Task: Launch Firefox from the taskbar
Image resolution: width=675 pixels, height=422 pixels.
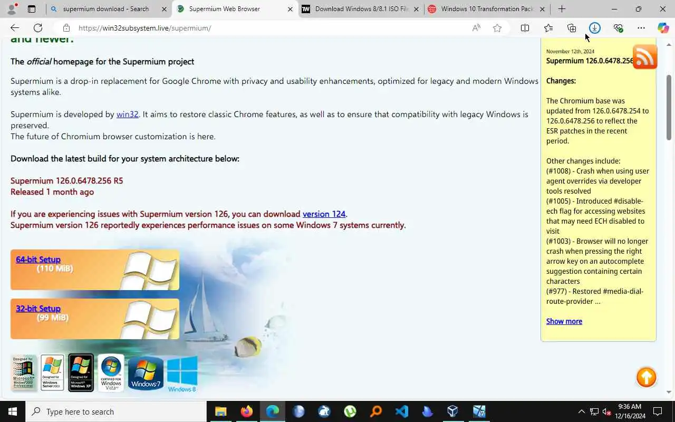Action: coord(246,411)
